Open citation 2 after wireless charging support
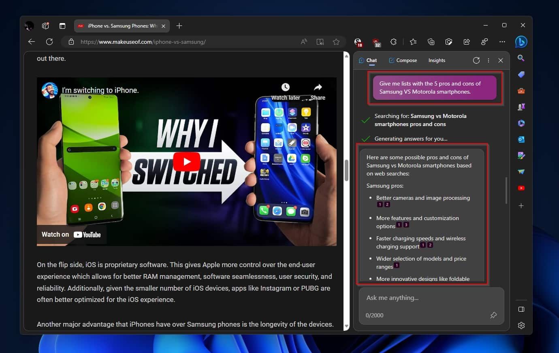559x353 pixels. [430, 245]
